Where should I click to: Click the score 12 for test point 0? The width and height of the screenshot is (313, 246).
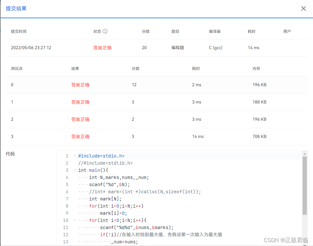pyautogui.click(x=134, y=85)
